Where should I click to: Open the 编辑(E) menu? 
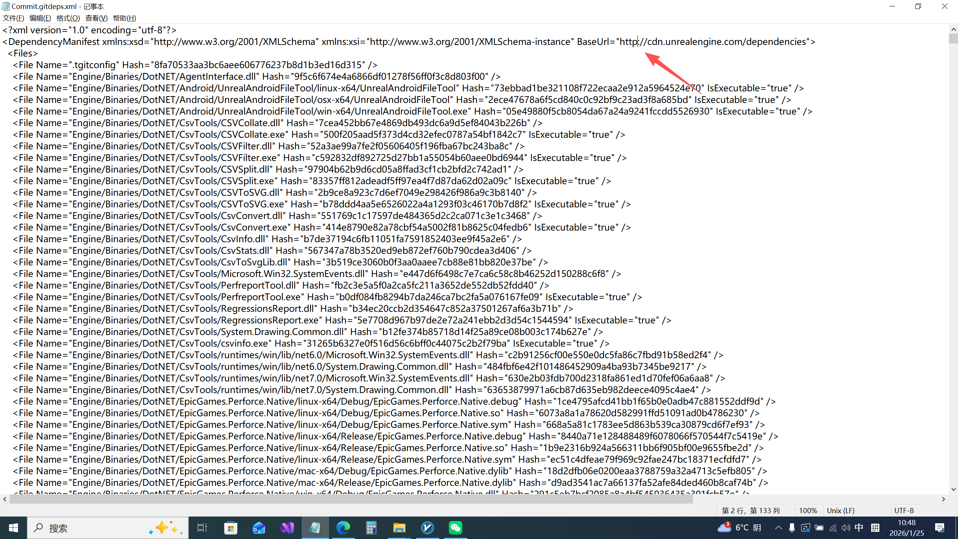click(40, 18)
